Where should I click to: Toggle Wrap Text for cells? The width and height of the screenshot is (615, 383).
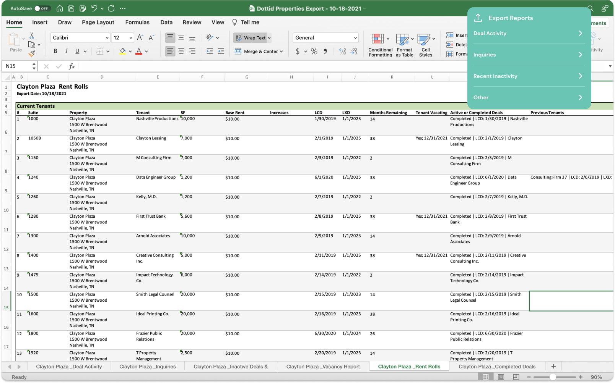[252, 38]
